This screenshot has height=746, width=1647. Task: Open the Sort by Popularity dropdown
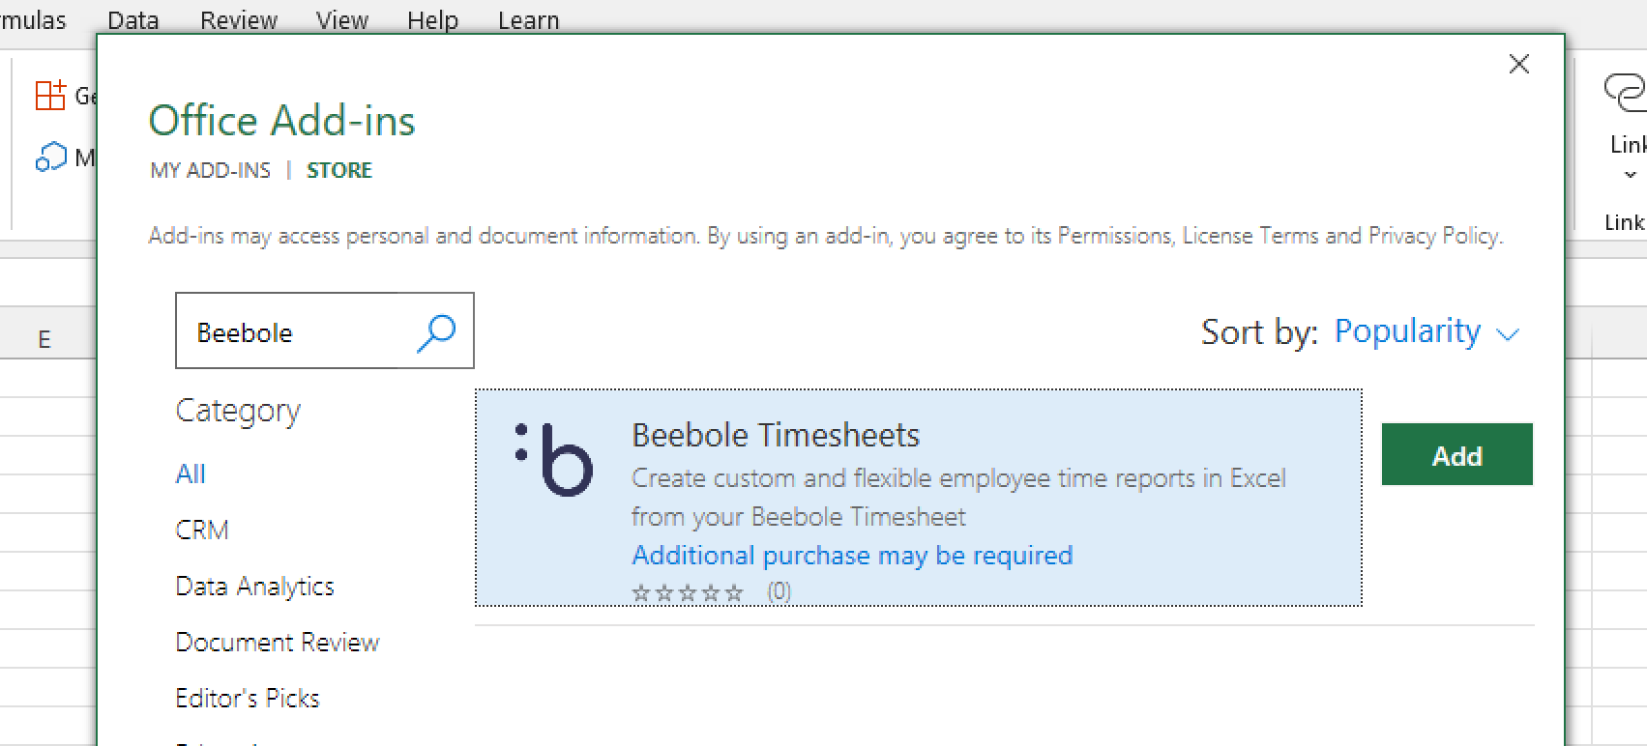1426,331
